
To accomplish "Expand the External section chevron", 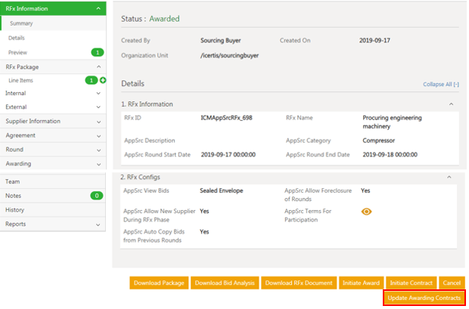I will [98, 107].
